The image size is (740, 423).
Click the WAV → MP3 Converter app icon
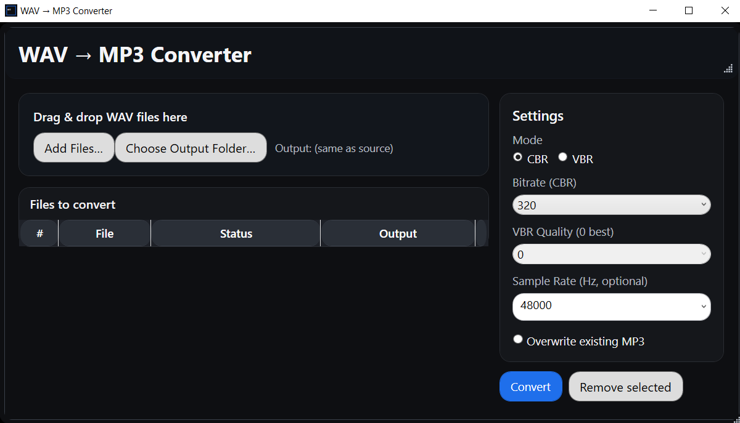click(10, 10)
